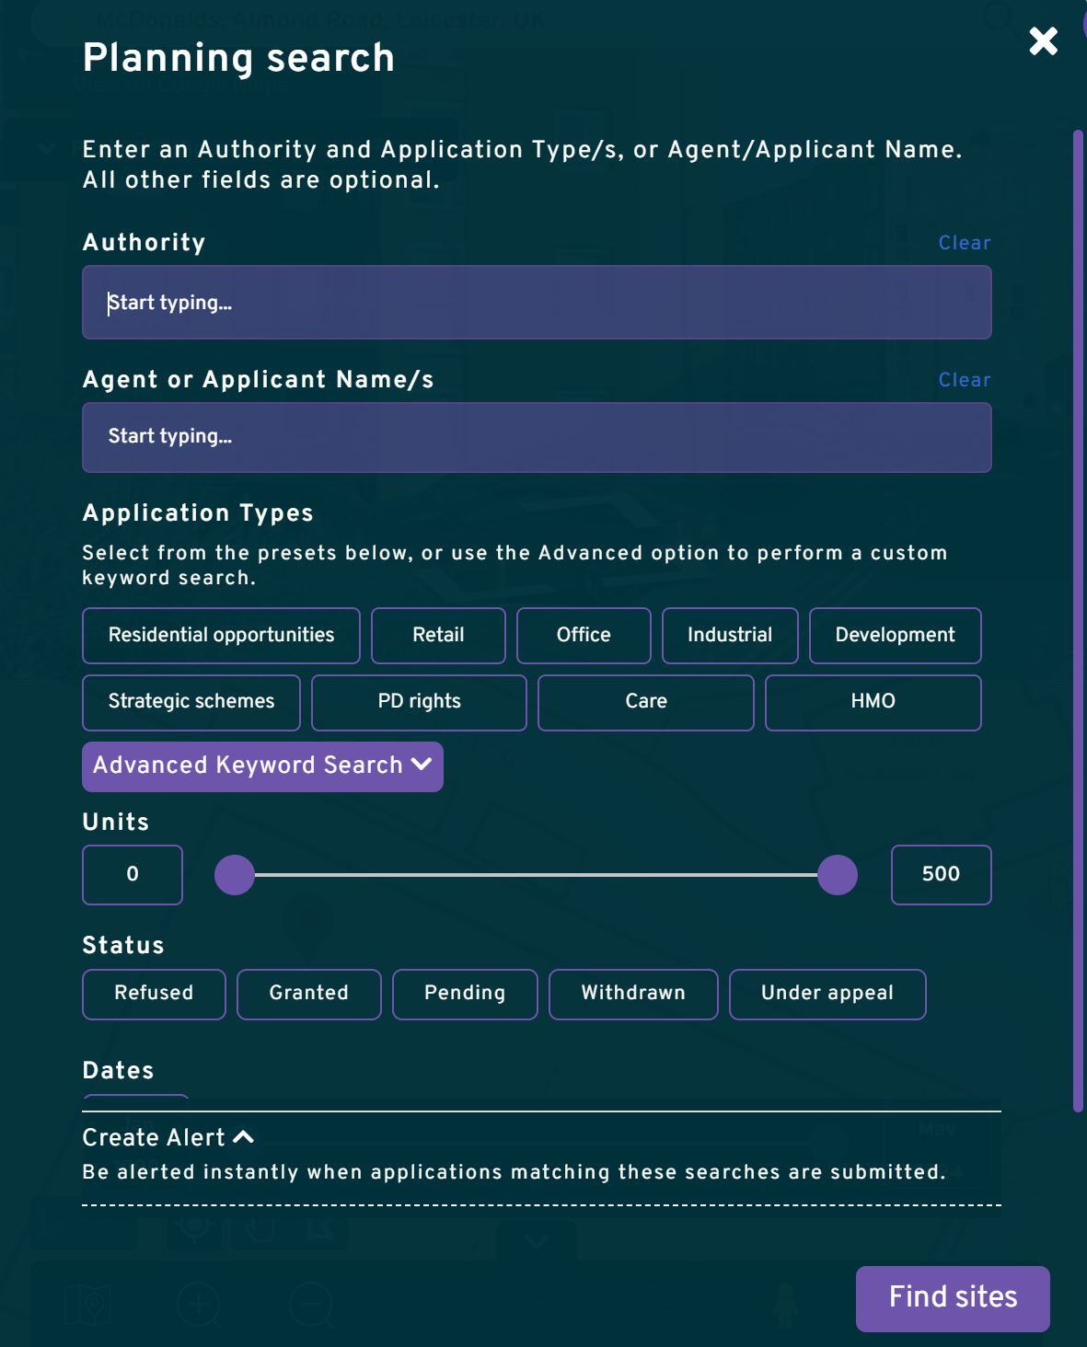Clear the Agent or Applicant Name field
Viewport: 1087px width, 1347px height.
[x=964, y=379]
